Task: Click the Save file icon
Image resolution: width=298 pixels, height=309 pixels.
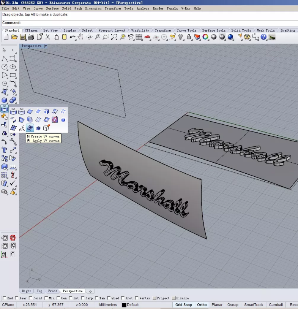Action: (x=23, y=37)
